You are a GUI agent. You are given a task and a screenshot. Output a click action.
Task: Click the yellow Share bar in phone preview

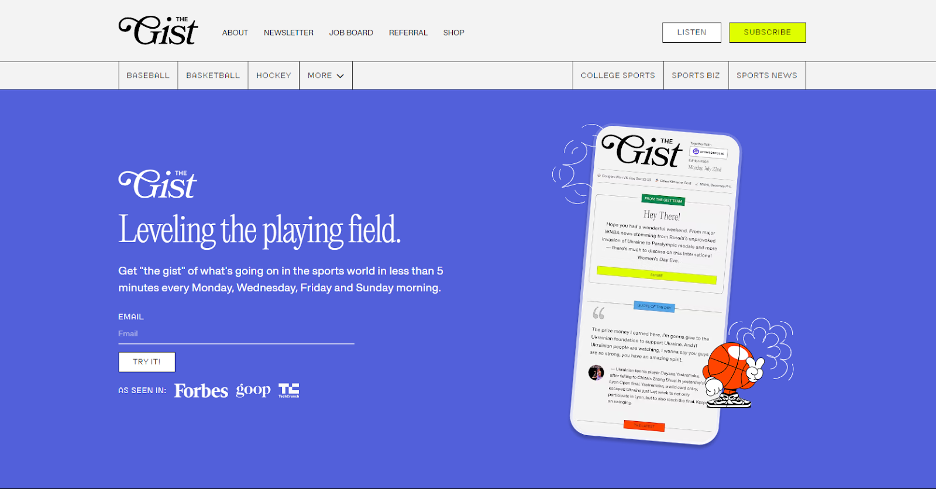(656, 275)
